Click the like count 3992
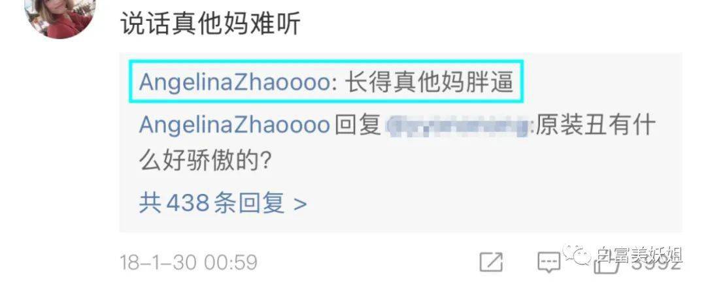 tap(656, 265)
